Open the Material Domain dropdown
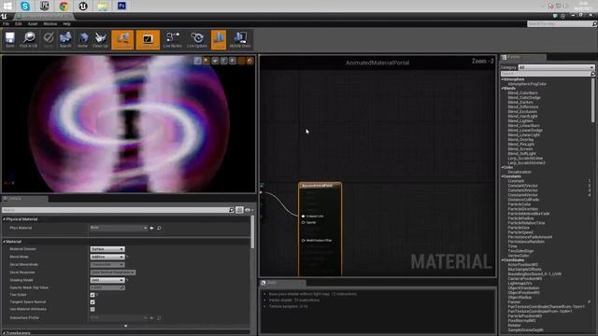The width and height of the screenshot is (598, 336). (107, 249)
